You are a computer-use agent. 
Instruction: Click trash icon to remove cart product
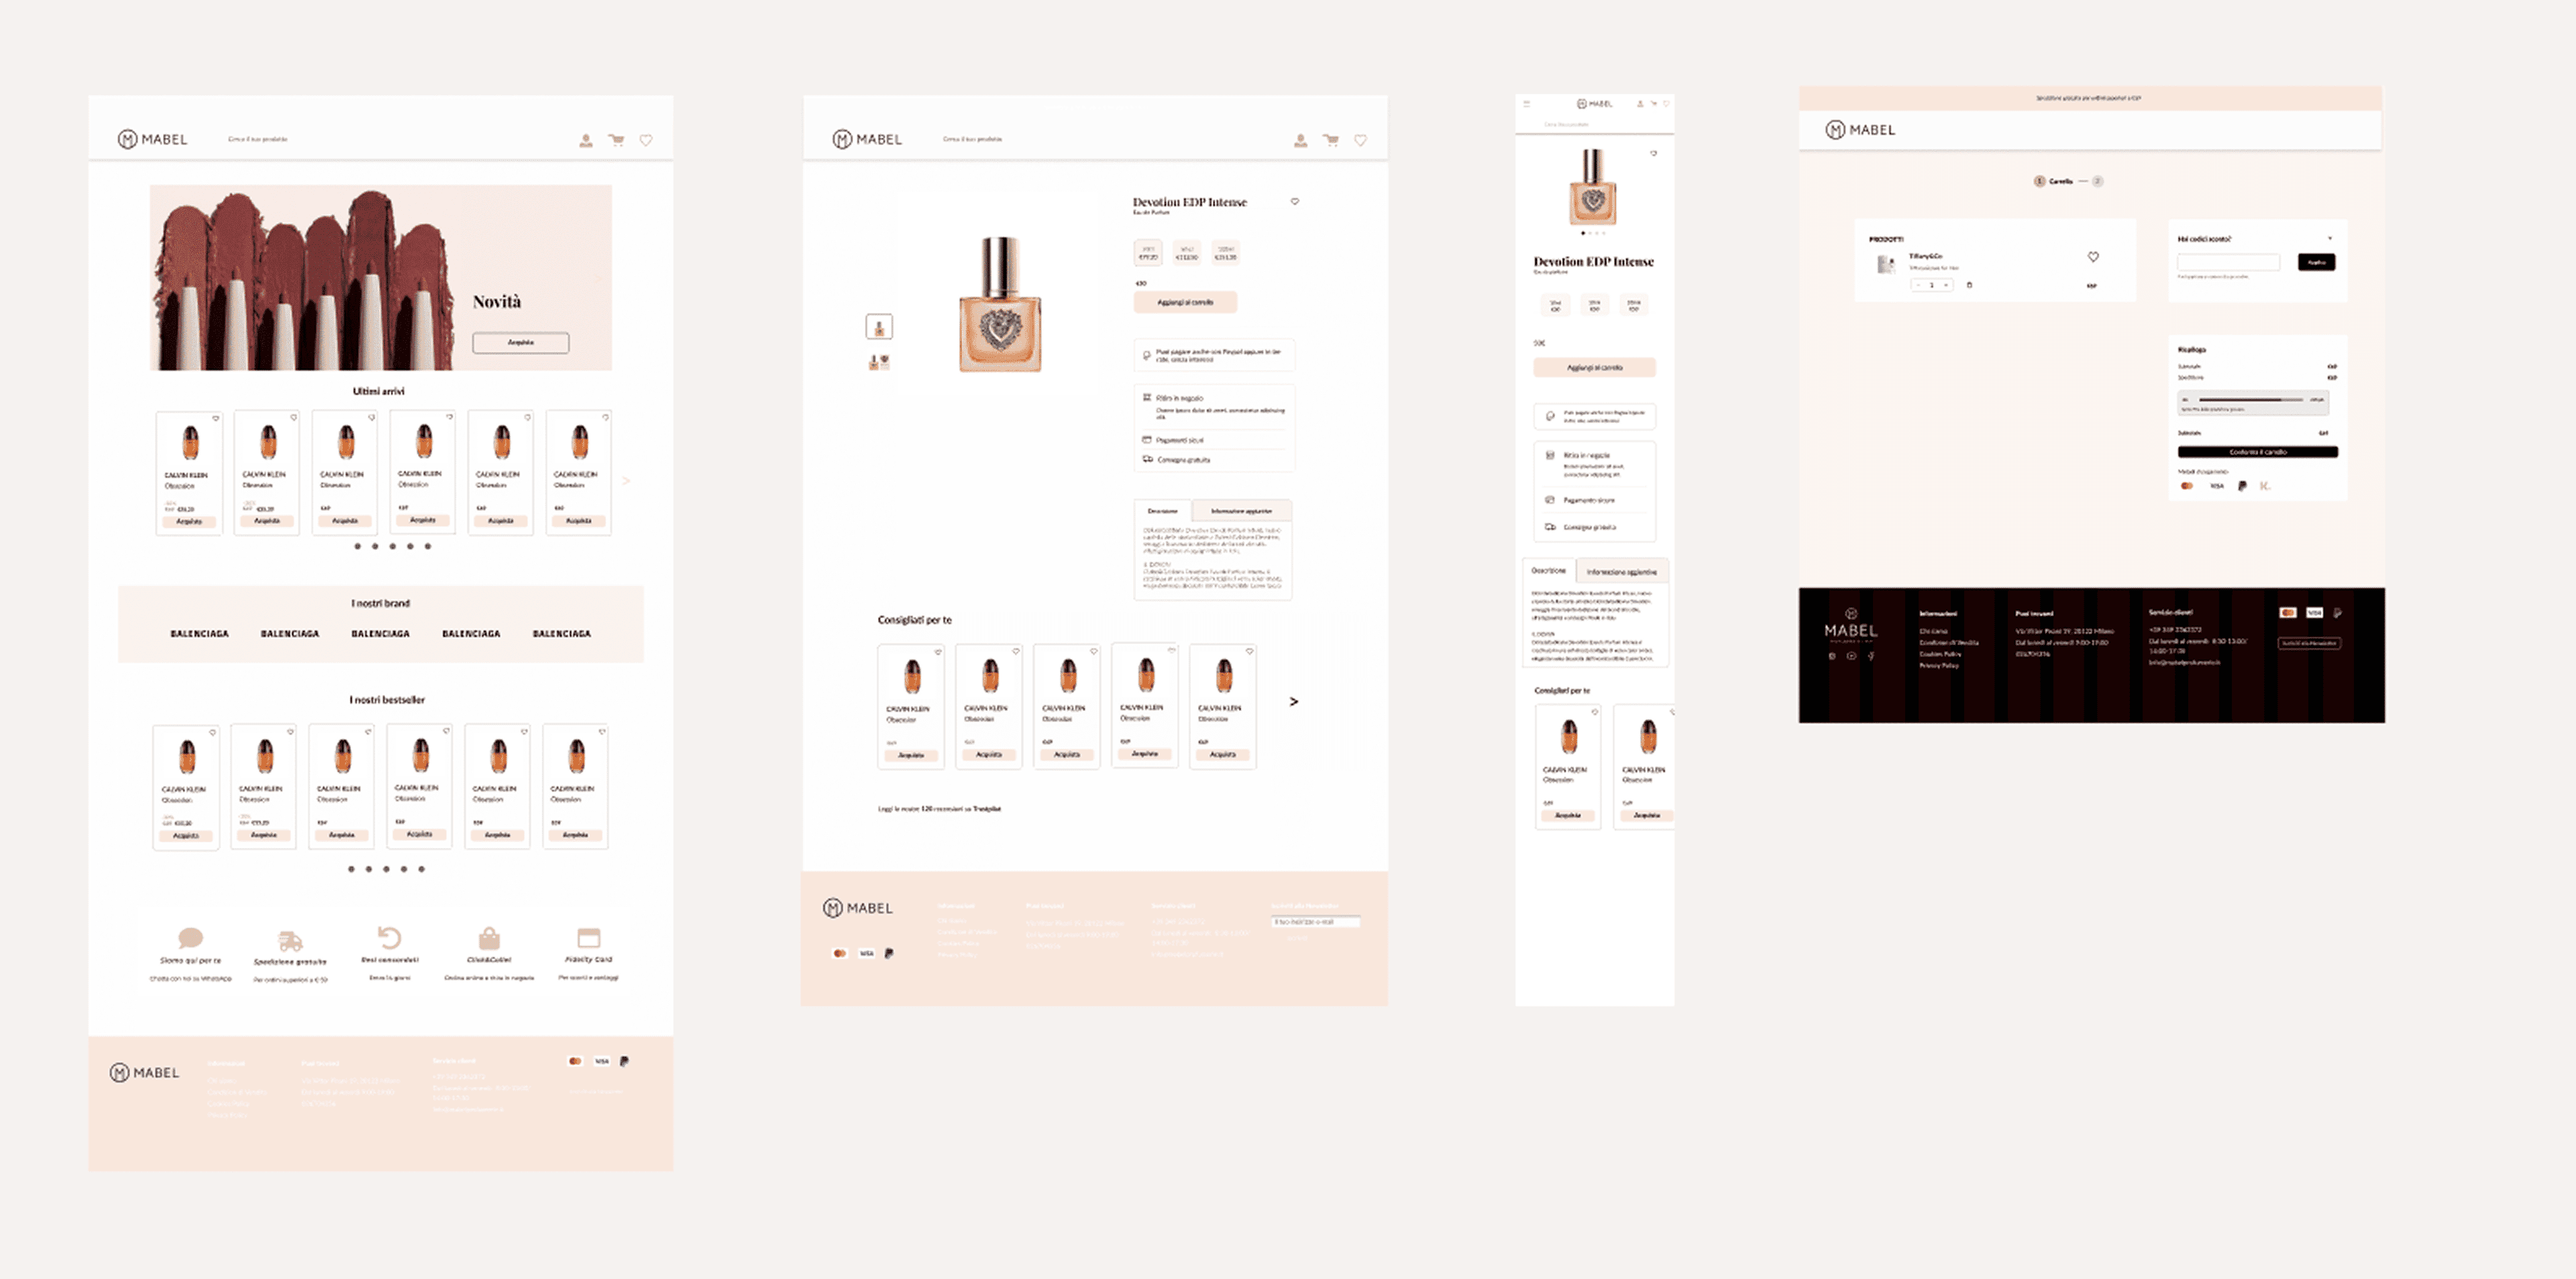(x=1969, y=285)
